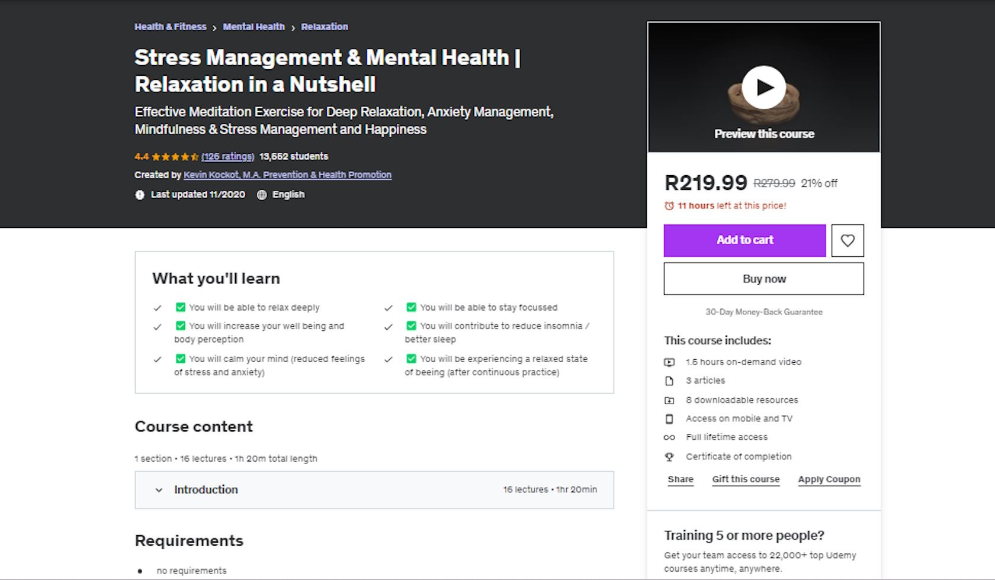Select the mobile and TV access icon
The image size is (995, 580).
670,418
